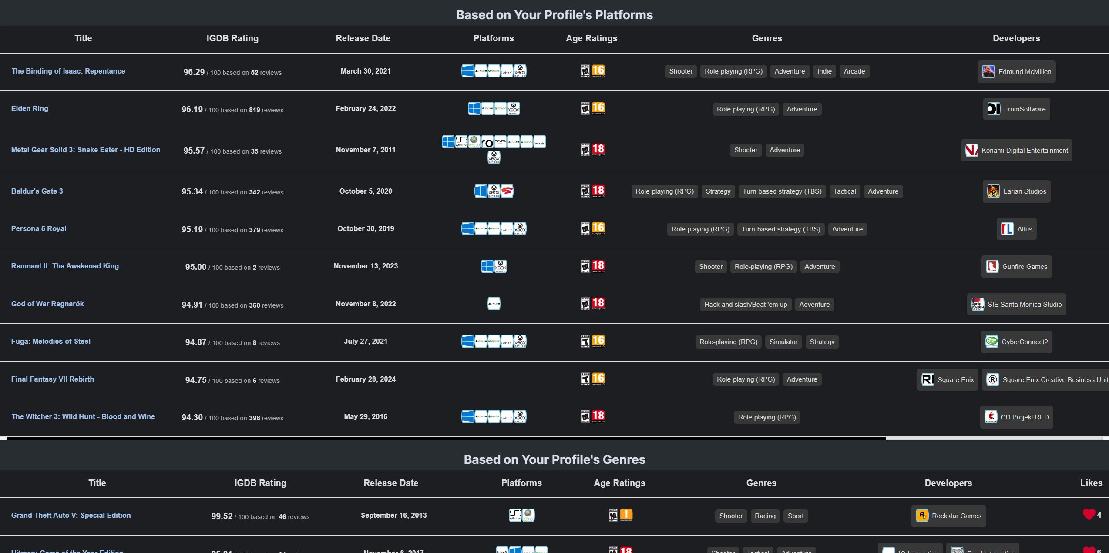Click the Windows icon in the Elden Ring row
The image size is (1109, 553).
[474, 108]
